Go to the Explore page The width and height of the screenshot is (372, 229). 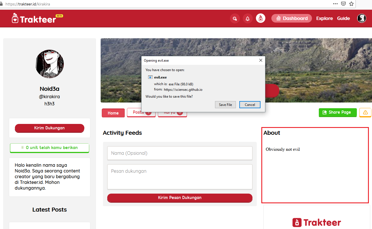coord(324,19)
